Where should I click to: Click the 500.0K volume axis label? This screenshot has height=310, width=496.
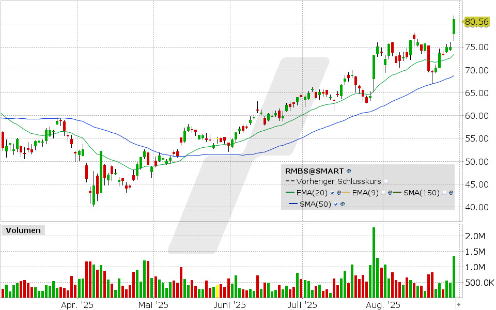[479, 283]
